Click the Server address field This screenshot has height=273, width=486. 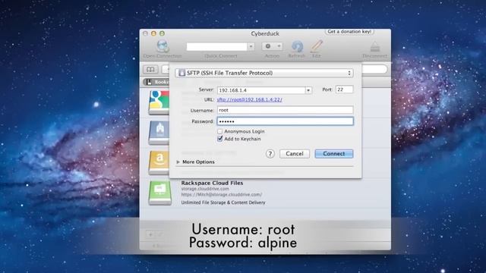[261, 90]
